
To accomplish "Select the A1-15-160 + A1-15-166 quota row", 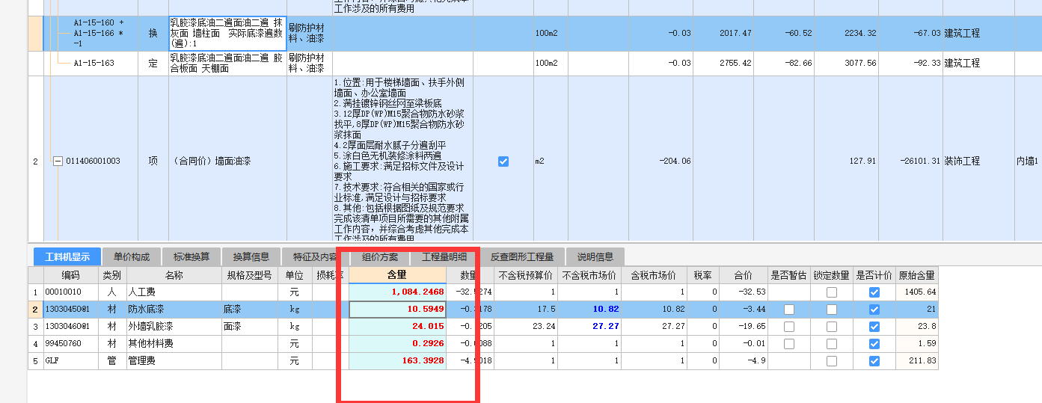I will (x=97, y=33).
